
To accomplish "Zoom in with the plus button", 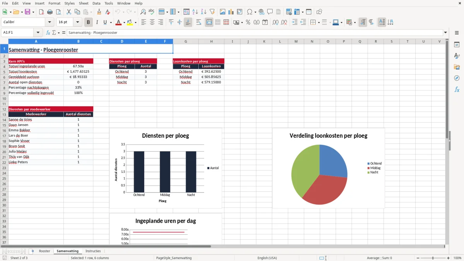I will 449,258.
